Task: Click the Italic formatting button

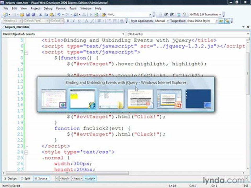Action: 74,21
